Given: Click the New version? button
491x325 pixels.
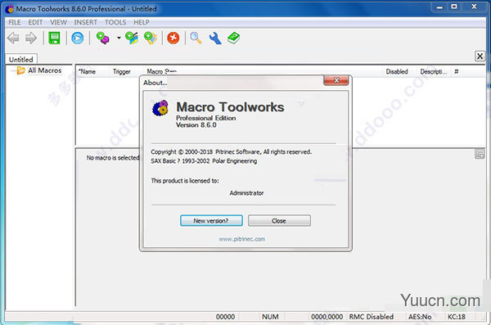Looking at the screenshot, I should [211, 221].
